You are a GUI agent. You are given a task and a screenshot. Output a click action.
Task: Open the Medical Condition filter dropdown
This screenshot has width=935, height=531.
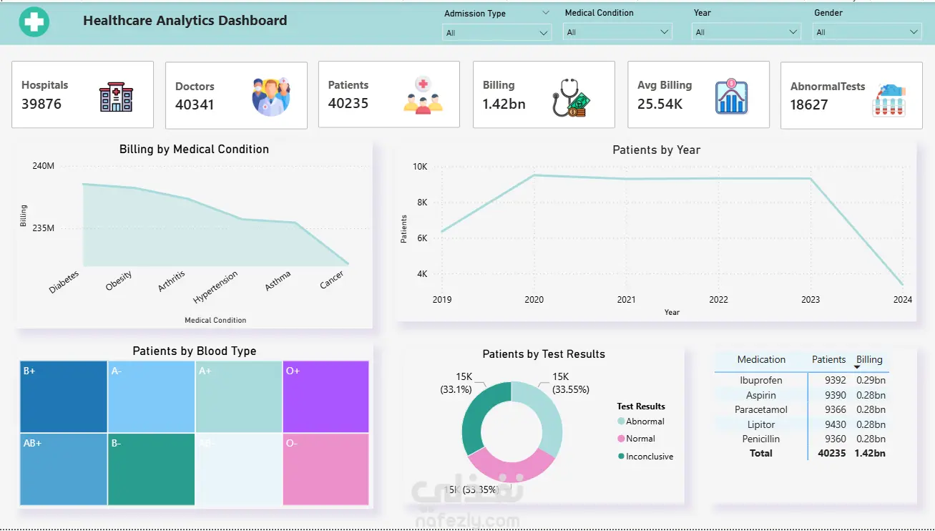[x=617, y=32]
